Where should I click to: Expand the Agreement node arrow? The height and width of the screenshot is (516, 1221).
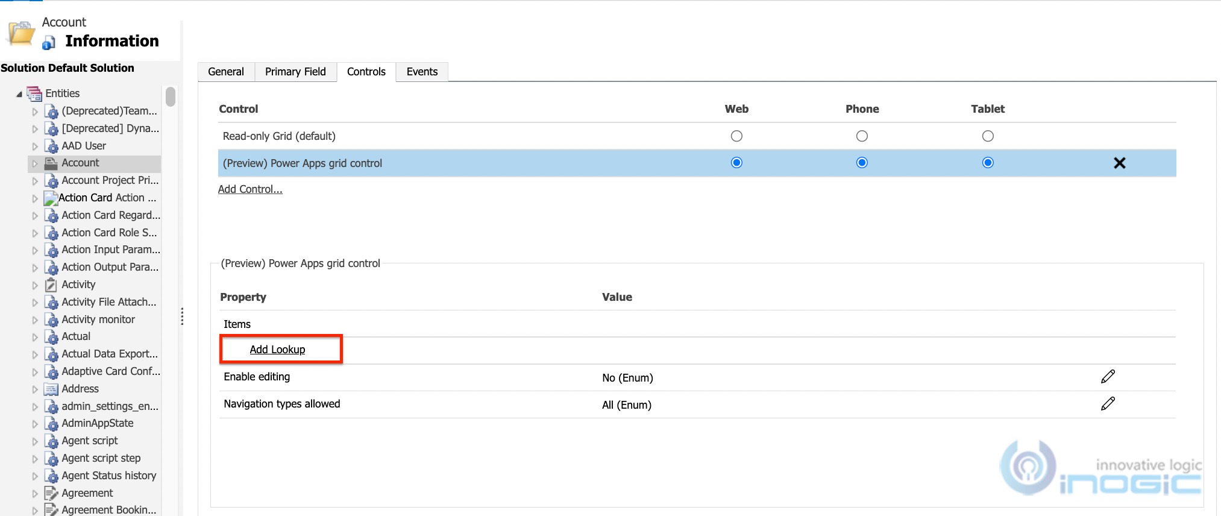click(x=35, y=494)
